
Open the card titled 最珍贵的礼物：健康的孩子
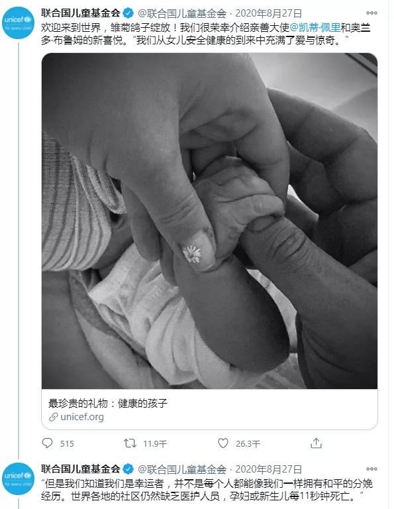(209, 409)
